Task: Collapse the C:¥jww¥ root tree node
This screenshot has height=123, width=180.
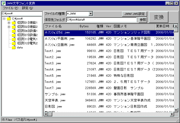Action: tap(4, 19)
